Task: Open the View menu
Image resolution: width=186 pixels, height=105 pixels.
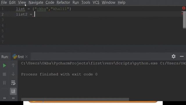Action: tap(22, 2)
